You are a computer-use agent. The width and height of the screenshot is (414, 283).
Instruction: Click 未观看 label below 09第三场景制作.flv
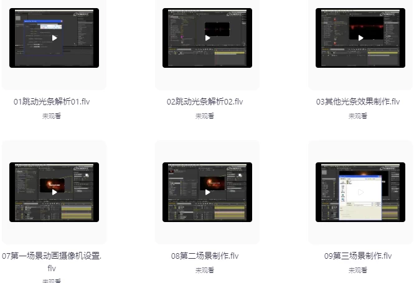358,270
